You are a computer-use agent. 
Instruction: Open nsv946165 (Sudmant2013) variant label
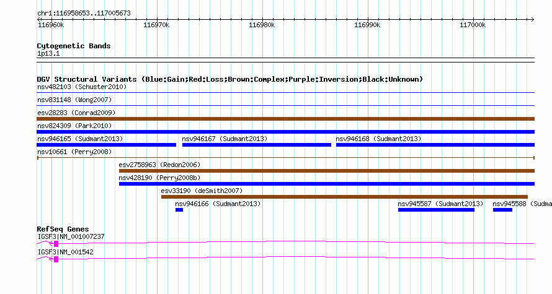(80, 139)
